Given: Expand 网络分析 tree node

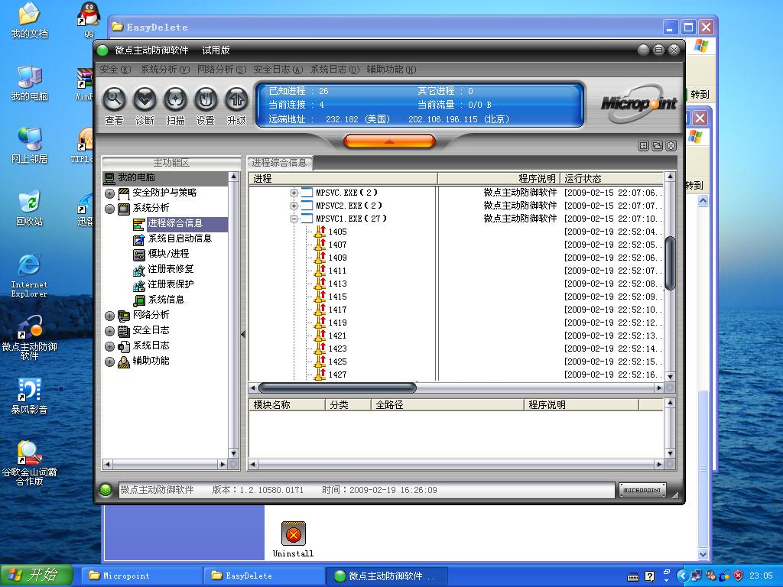Looking at the screenshot, I should [110, 316].
